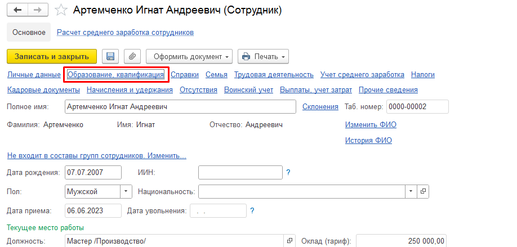Viewport: 517px width, 247px height.
Task: Expand the Национальность dropdown arrow
Action: coord(411,191)
